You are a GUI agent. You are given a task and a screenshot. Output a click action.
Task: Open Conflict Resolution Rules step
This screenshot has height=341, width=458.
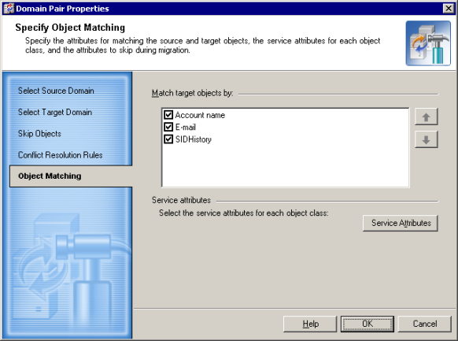click(60, 155)
